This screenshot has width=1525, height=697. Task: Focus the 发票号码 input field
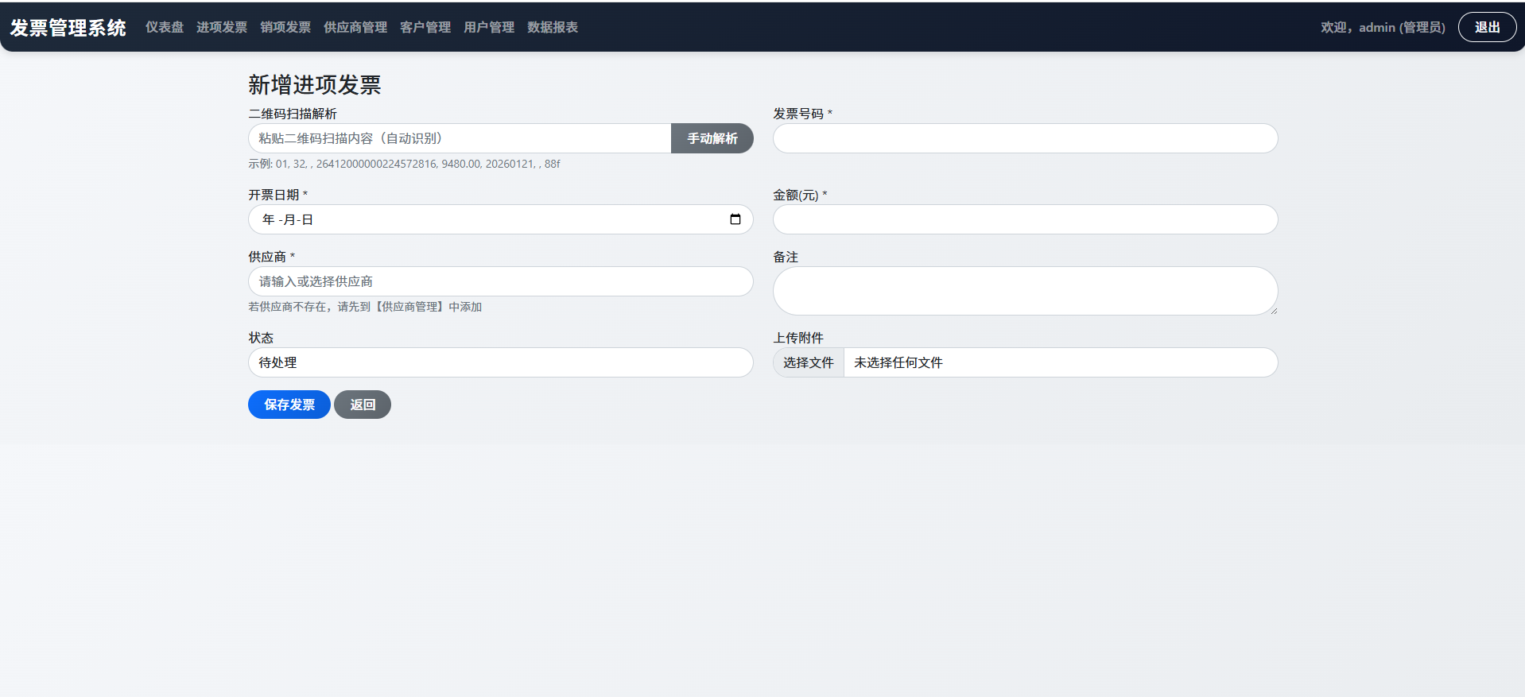coord(1025,138)
